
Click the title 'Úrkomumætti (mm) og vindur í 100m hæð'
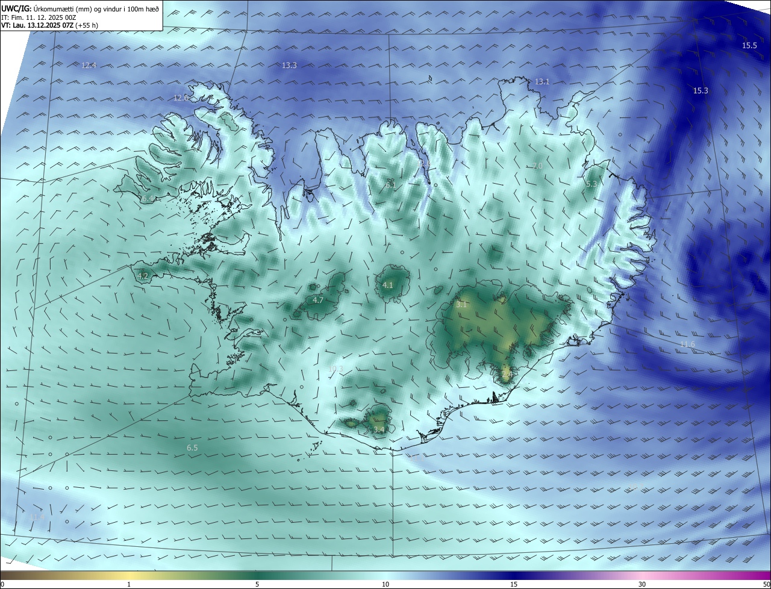96,8
